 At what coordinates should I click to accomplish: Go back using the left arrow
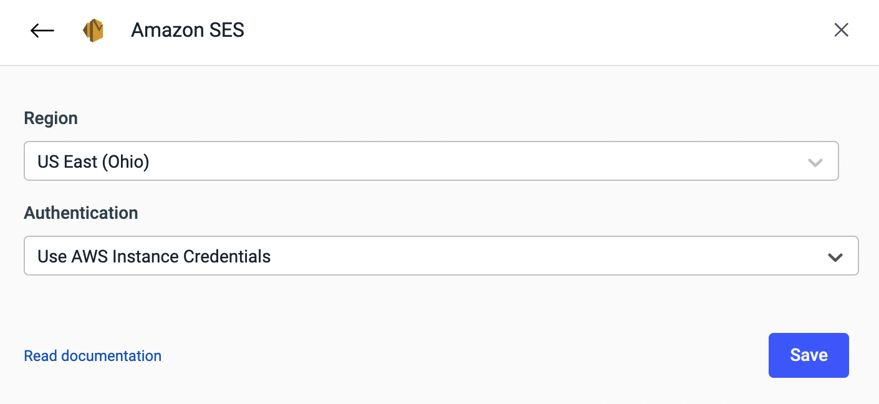point(42,31)
